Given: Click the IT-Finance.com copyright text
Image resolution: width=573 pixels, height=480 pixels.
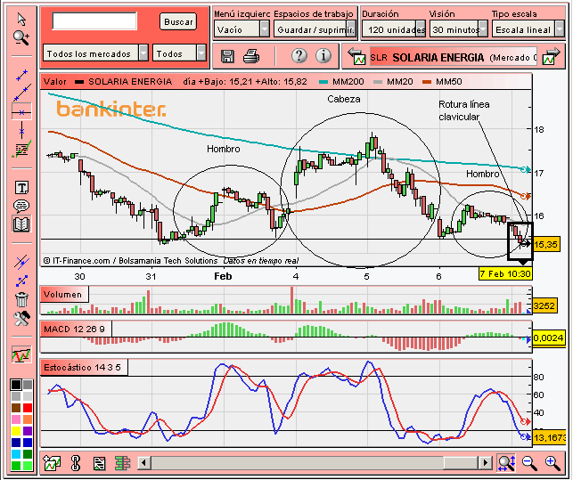Looking at the screenshot, I should pos(131,260).
